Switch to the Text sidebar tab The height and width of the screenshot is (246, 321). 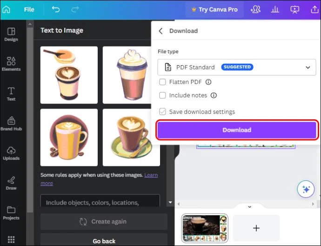(x=11, y=94)
